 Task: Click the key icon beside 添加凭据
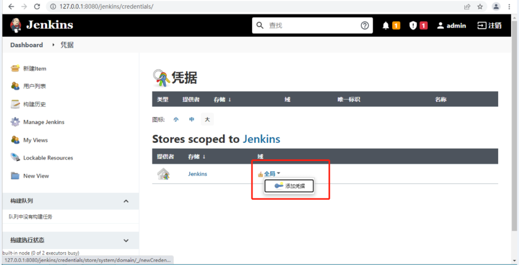[279, 186]
